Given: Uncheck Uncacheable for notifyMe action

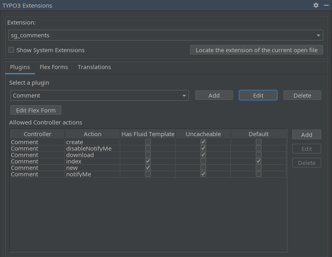Looking at the screenshot, I should 203,174.
